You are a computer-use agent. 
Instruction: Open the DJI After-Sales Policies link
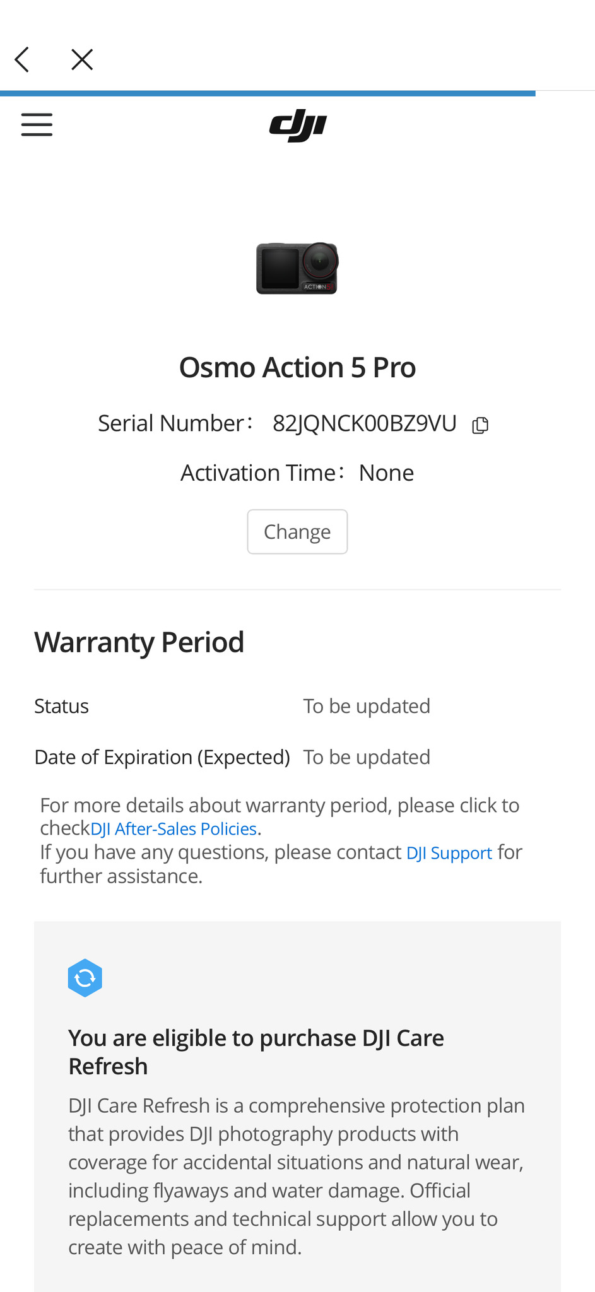click(174, 829)
